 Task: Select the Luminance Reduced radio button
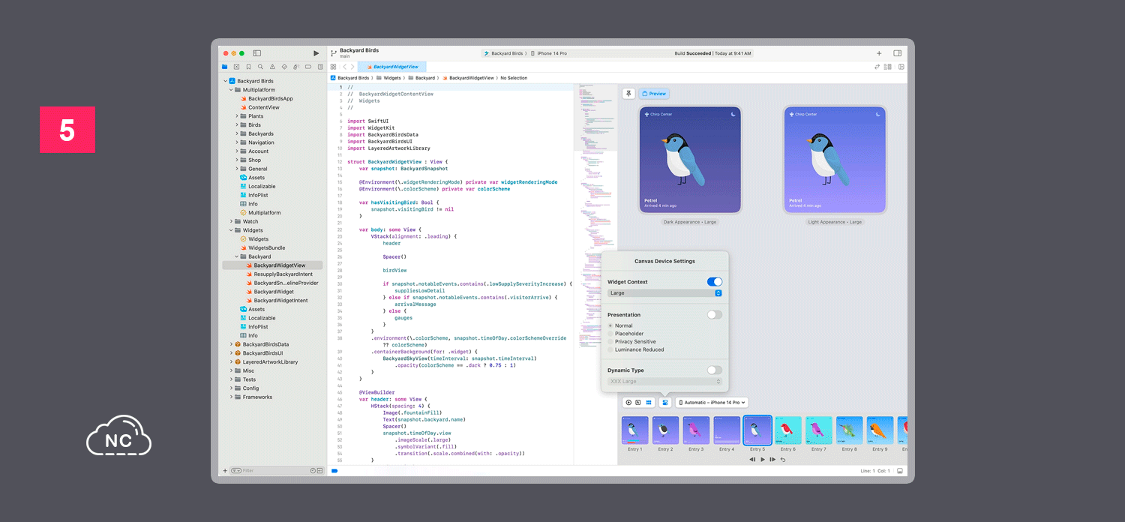tap(610, 349)
